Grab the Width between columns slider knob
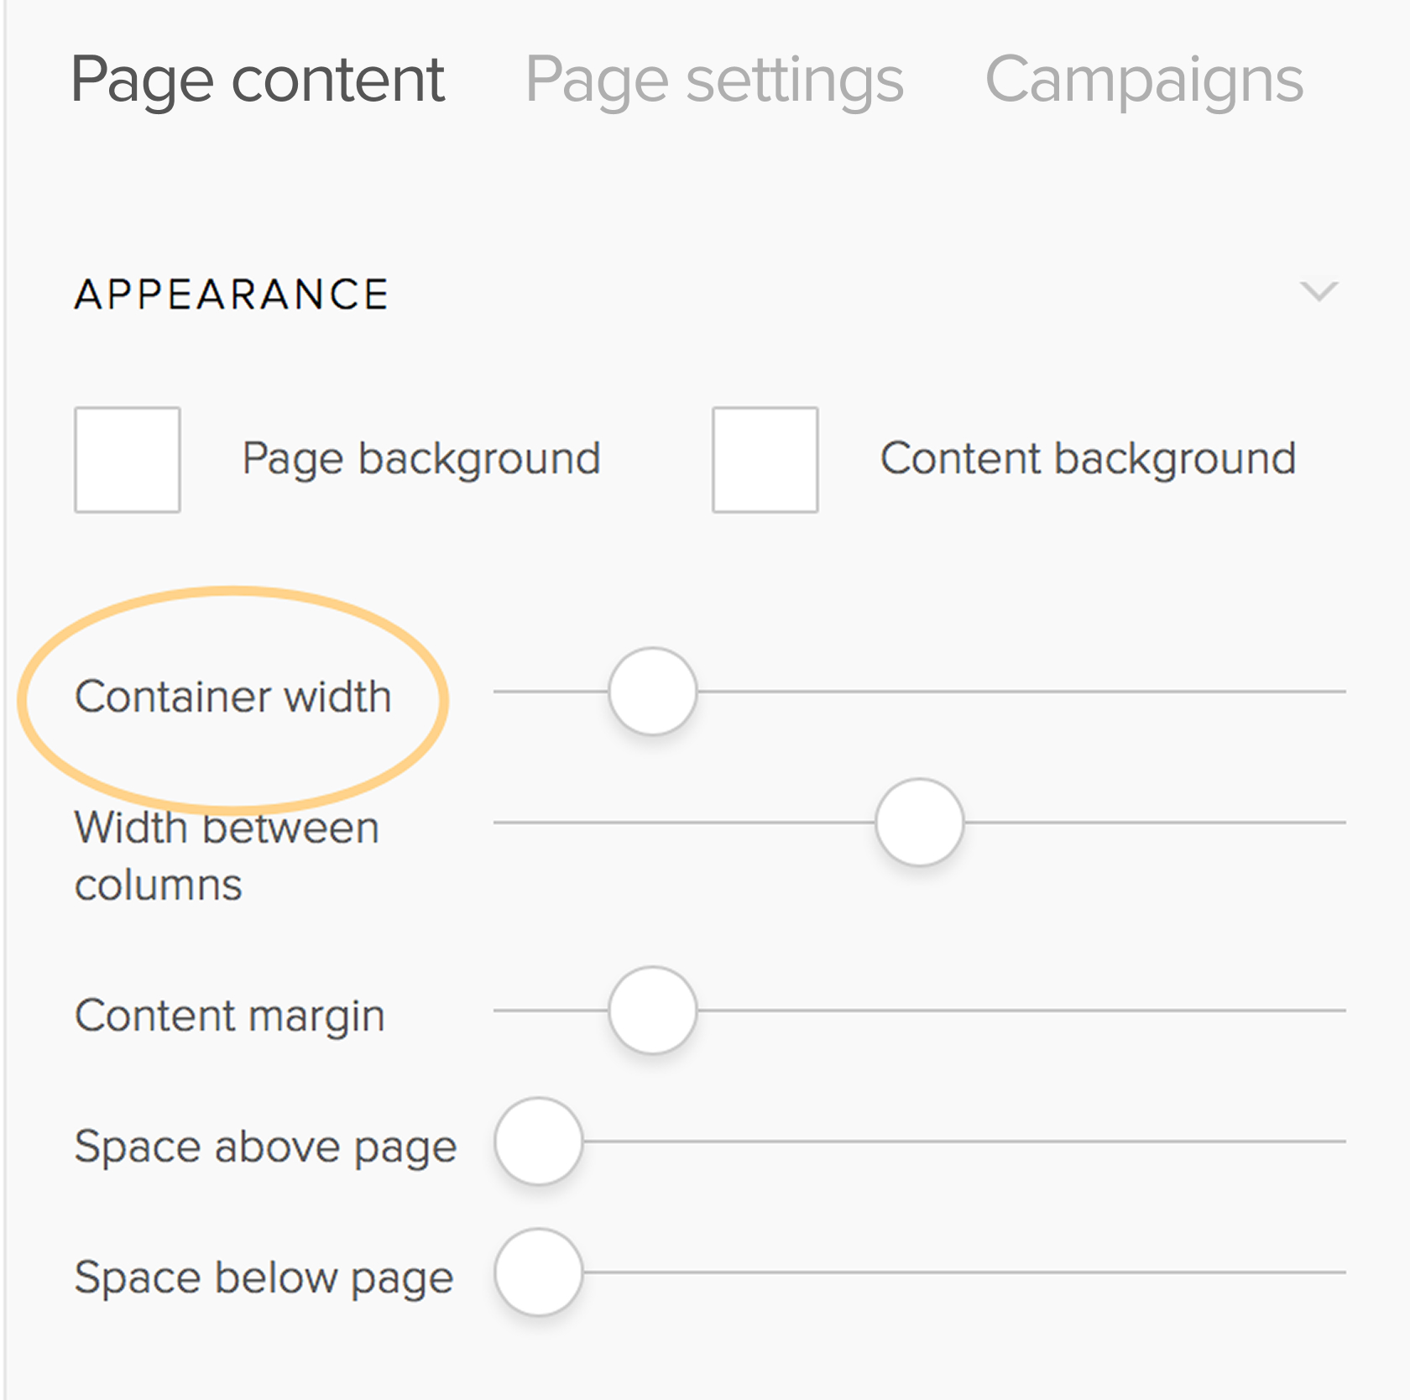This screenshot has width=1410, height=1400. click(x=919, y=823)
